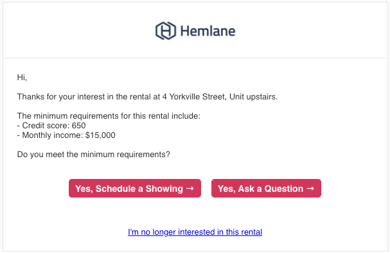Click the word 'Showing' on the red button
390x254 pixels.
pos(164,189)
